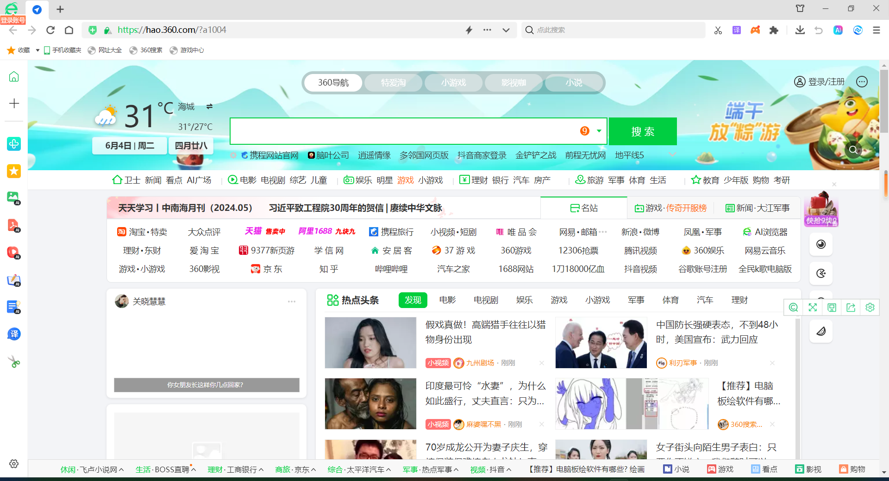Open the 哔哩哔哩 link
Screen dimensions: 889x481
391,269
